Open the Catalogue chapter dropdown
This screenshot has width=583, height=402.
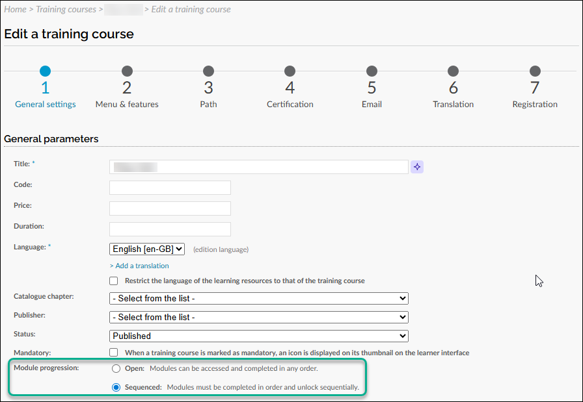[258, 298]
